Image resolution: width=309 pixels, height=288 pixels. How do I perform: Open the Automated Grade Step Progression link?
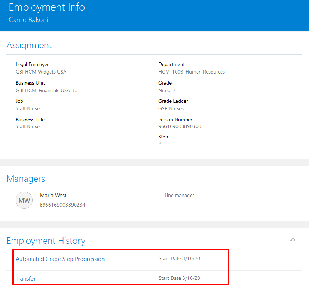60,259
